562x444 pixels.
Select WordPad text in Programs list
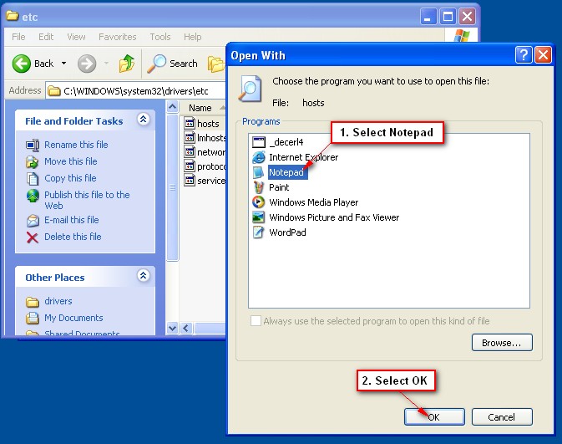tap(287, 232)
